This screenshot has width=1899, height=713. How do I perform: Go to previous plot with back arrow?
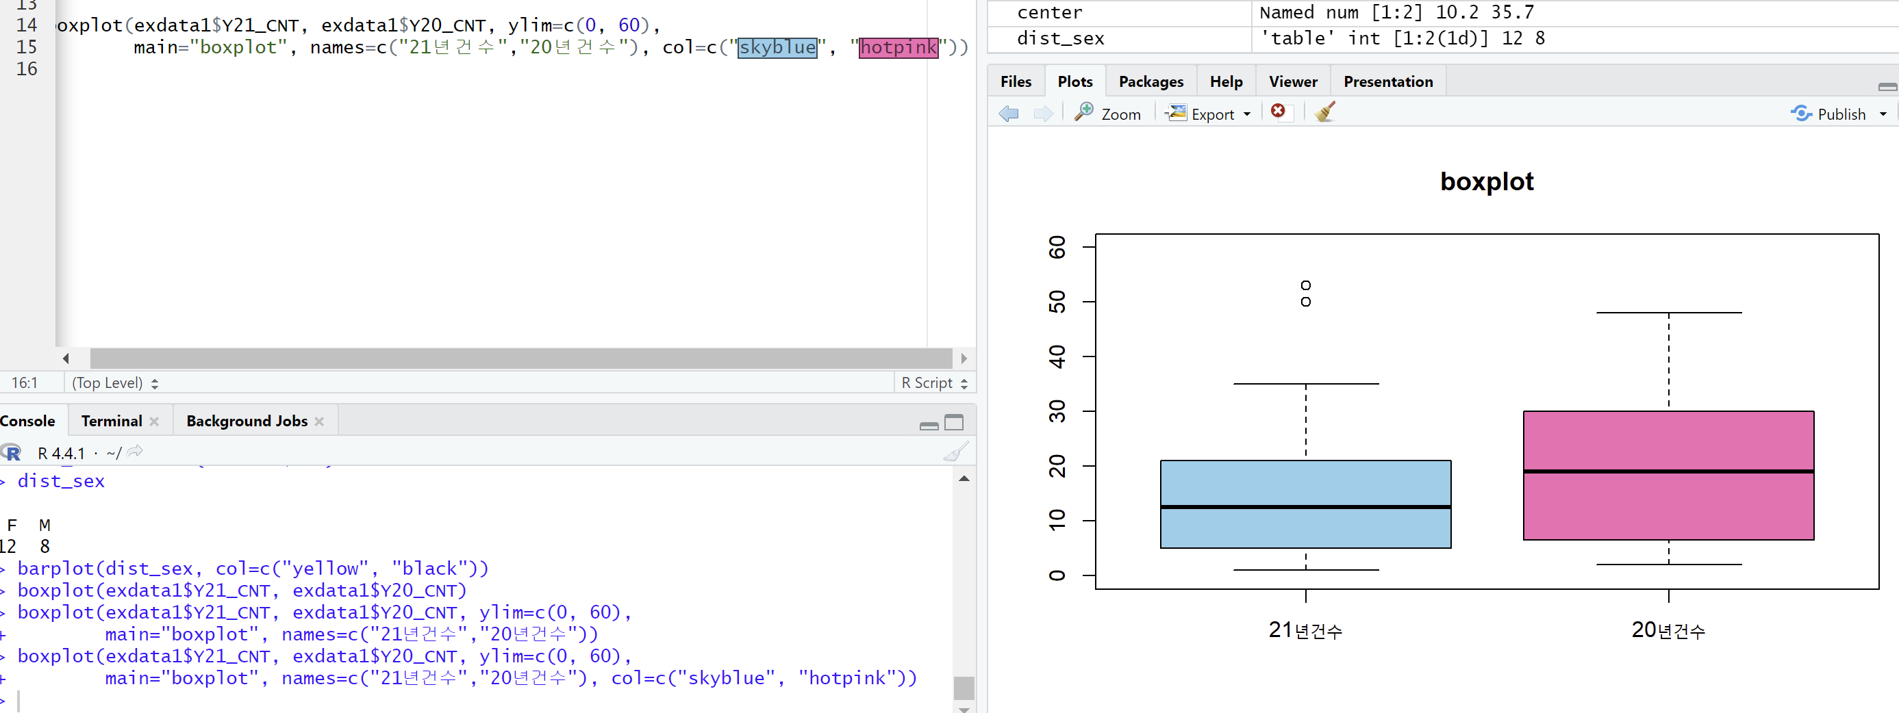tap(1009, 114)
